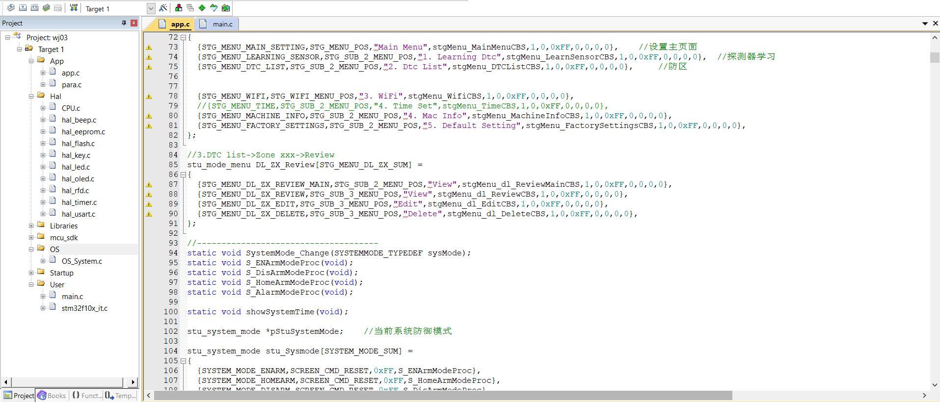Viewport: 940px width, 402px height.
Task: Click the Build target toolbar icon
Action: (23, 8)
